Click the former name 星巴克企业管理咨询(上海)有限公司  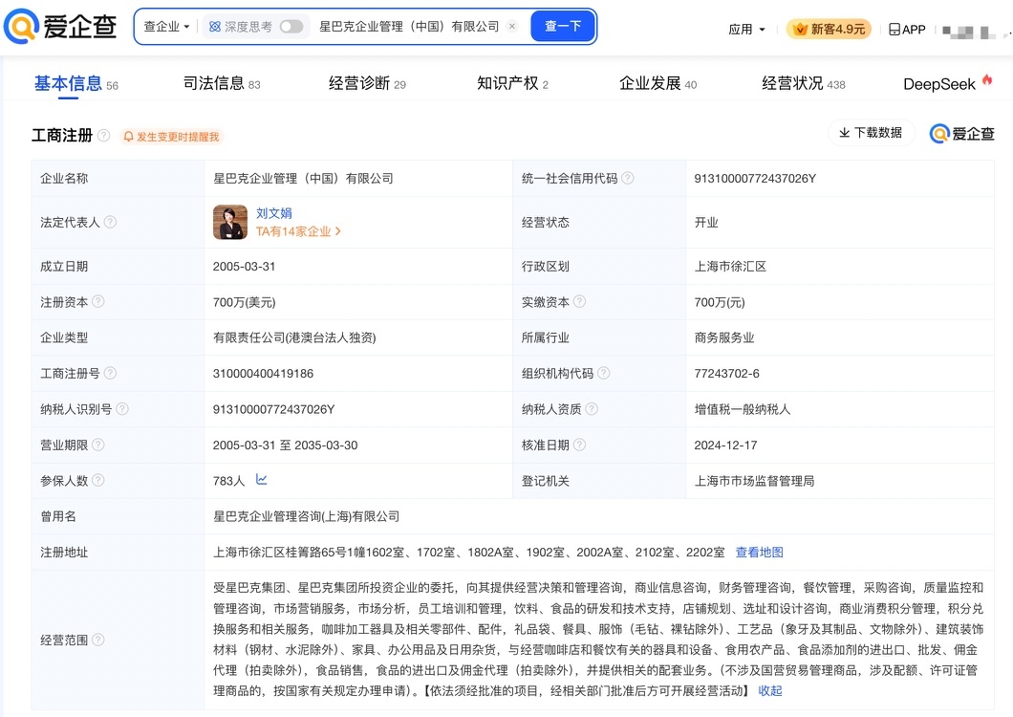coord(306,516)
